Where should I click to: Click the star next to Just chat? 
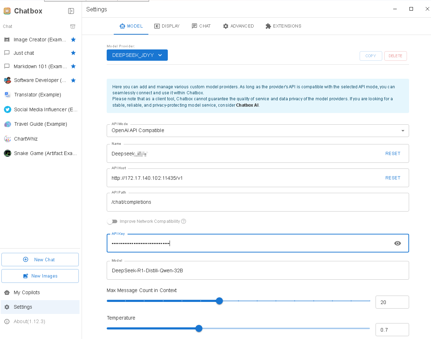tap(73, 53)
